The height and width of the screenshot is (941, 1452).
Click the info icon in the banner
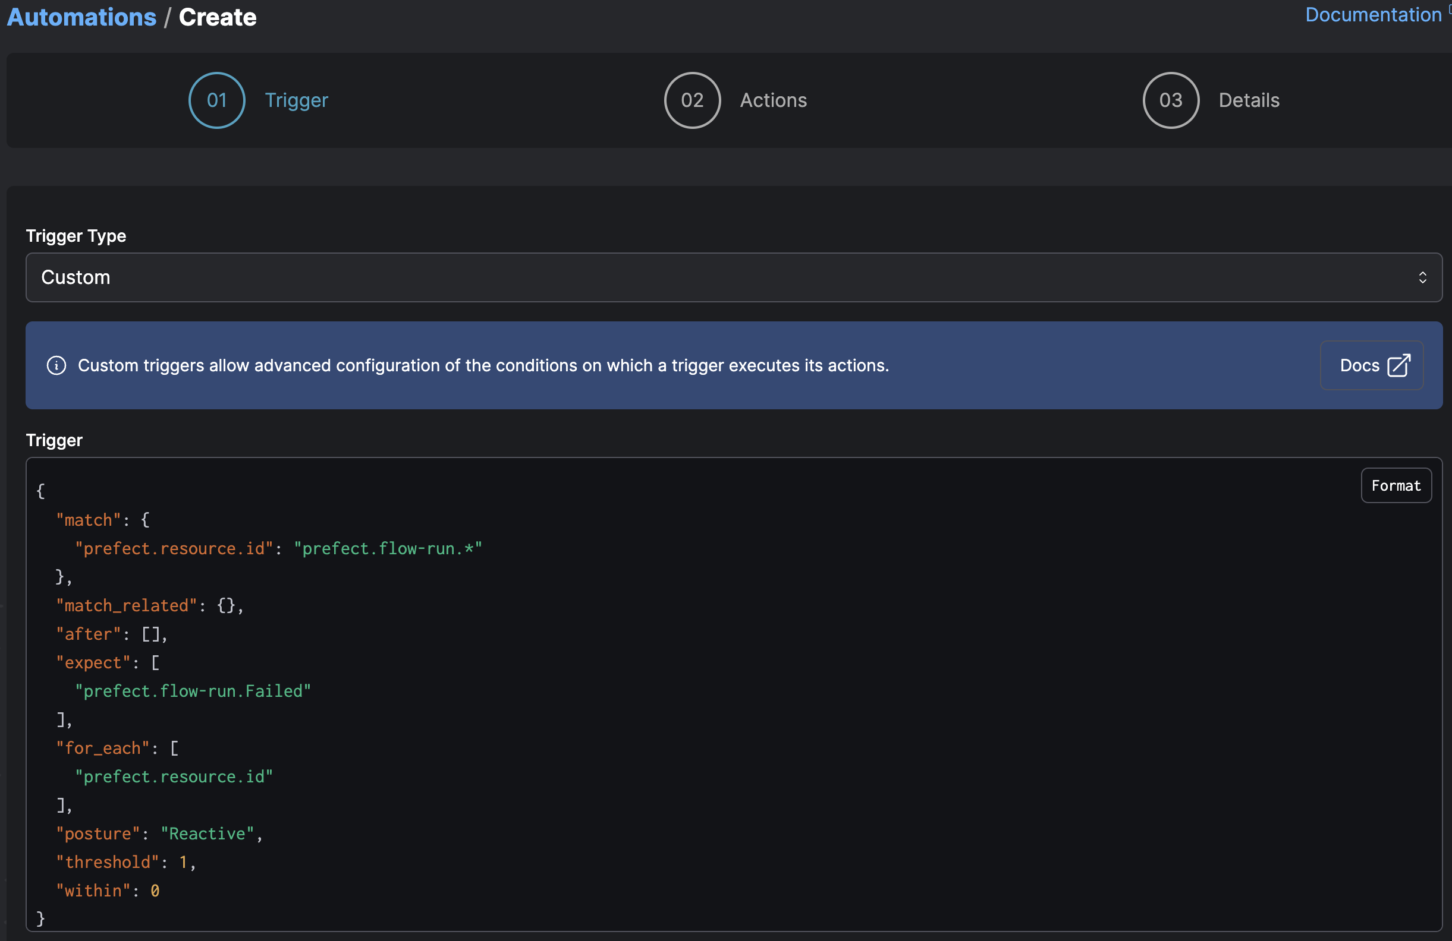point(56,365)
